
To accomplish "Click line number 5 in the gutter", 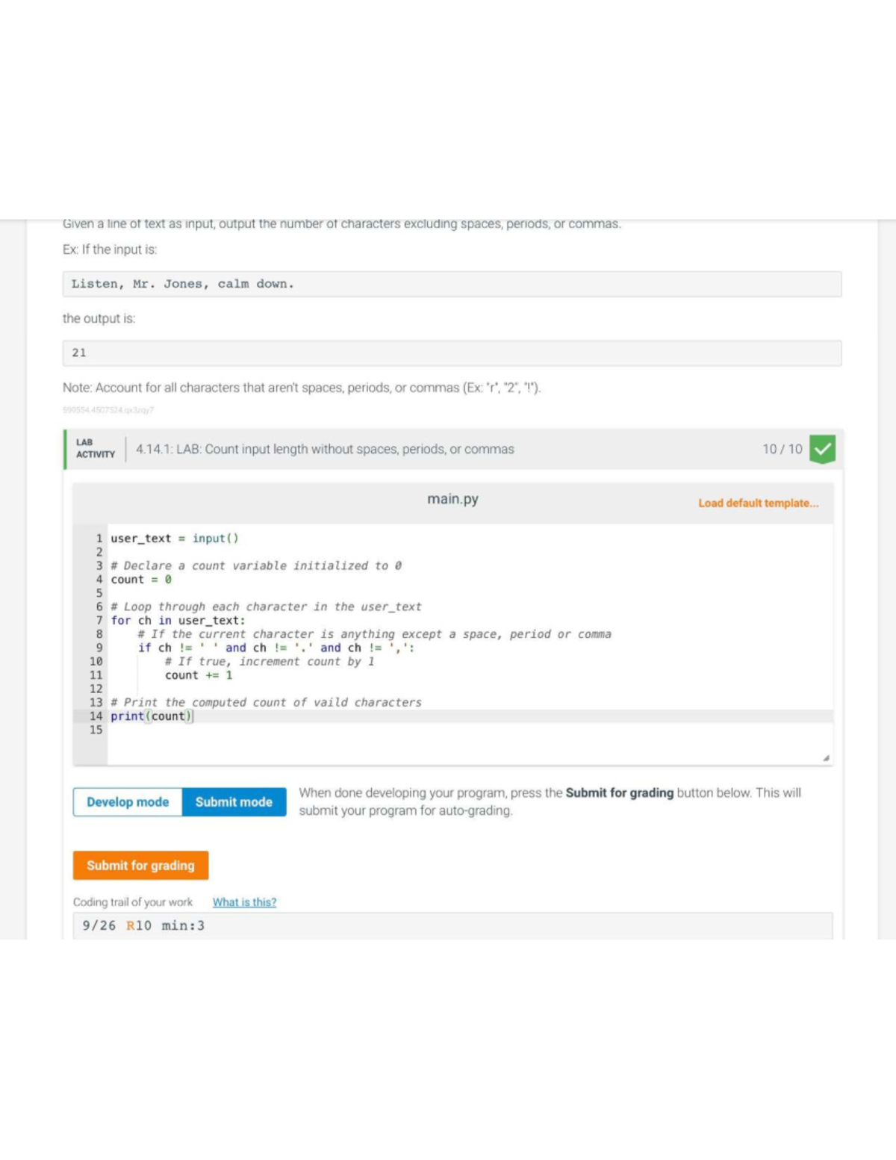I will (99, 593).
